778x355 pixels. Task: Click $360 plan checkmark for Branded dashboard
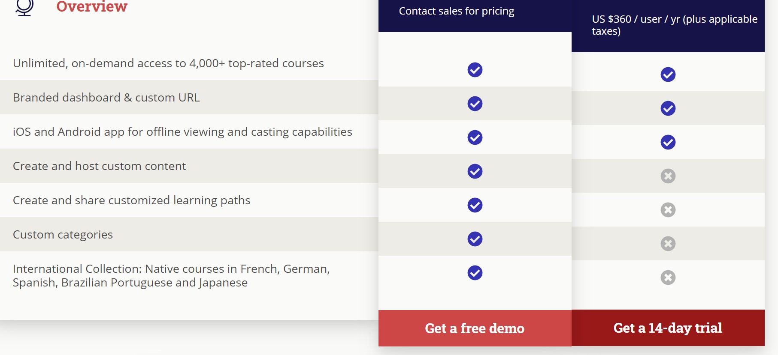pyautogui.click(x=668, y=108)
